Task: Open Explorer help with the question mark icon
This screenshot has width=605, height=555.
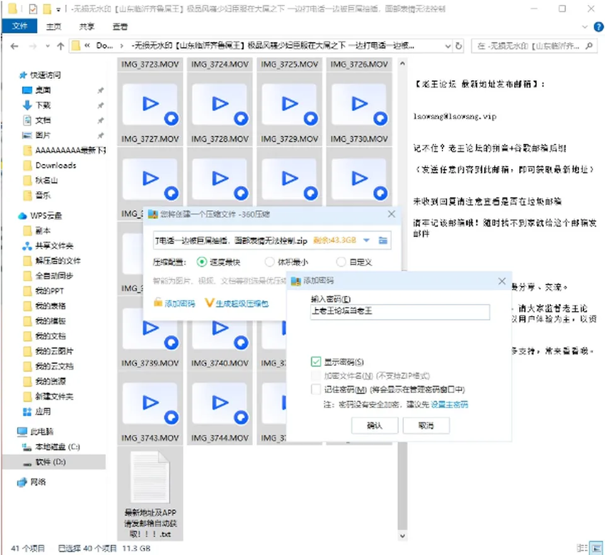Action: [x=599, y=26]
